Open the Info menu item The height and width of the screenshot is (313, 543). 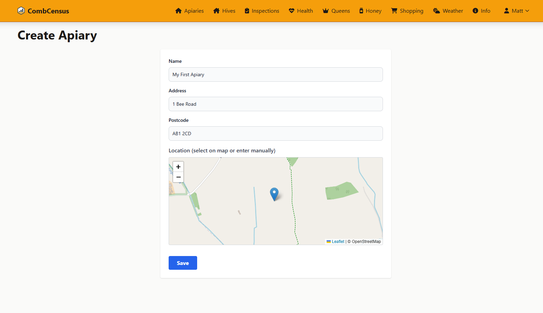click(x=482, y=11)
